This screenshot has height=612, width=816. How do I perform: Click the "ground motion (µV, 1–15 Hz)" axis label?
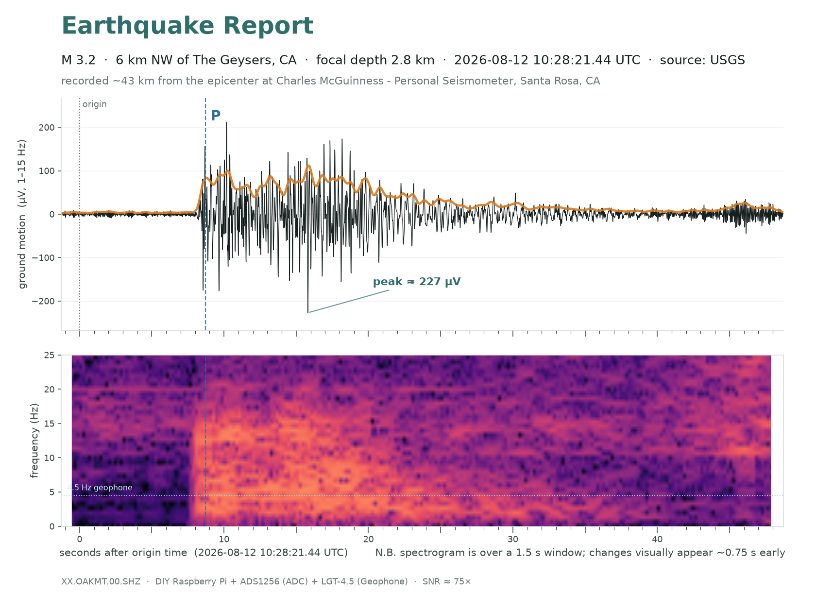[x=23, y=214]
